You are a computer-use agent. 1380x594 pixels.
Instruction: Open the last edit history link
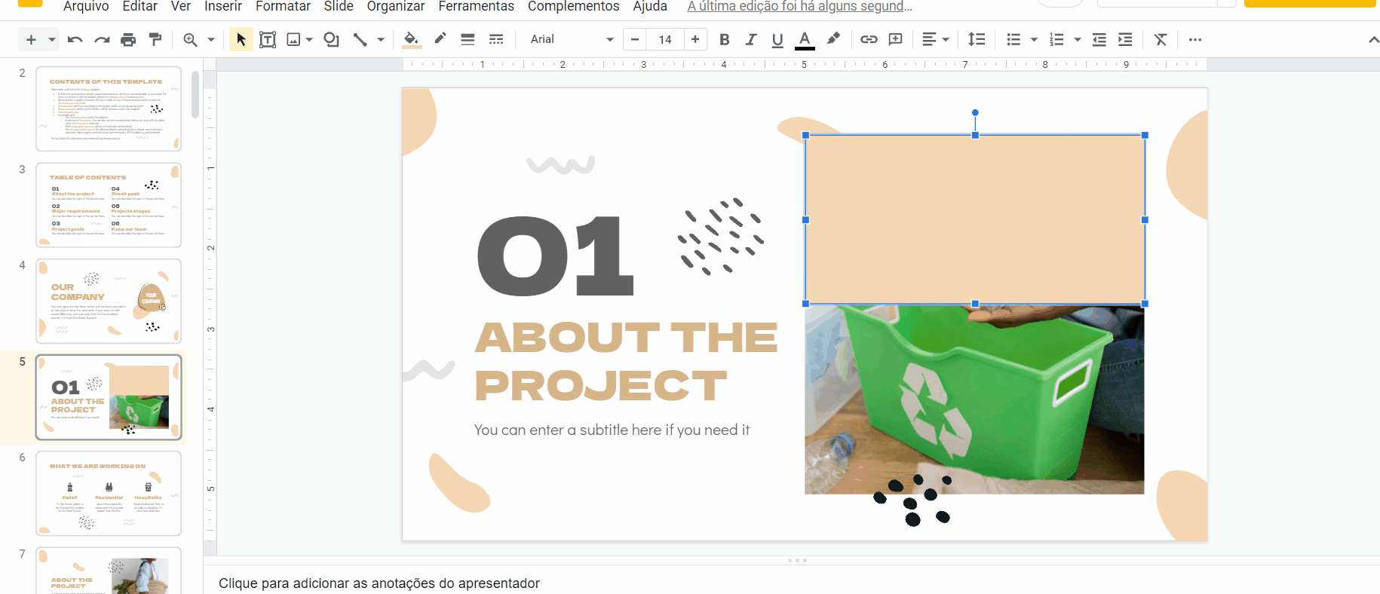pyautogui.click(x=799, y=7)
